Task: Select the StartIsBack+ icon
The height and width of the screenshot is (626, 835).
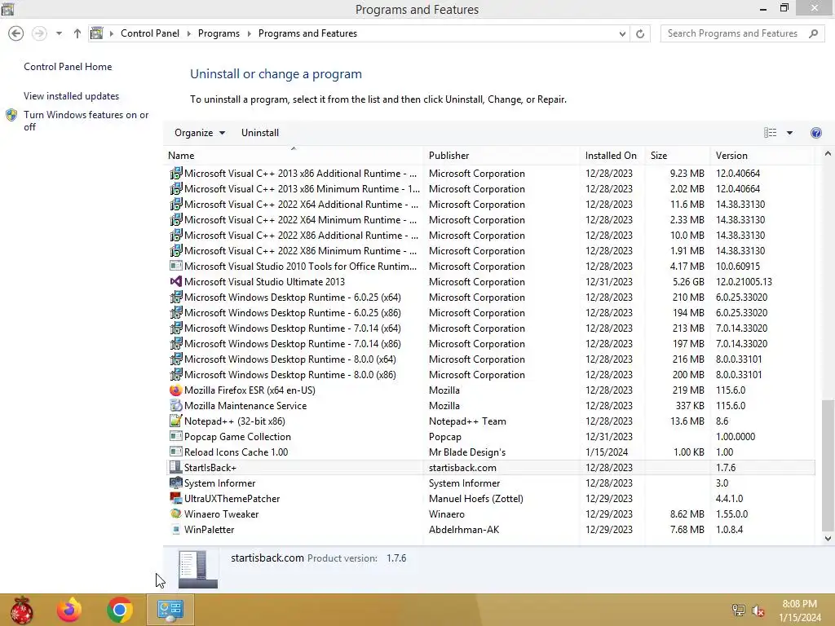Action: point(176,467)
